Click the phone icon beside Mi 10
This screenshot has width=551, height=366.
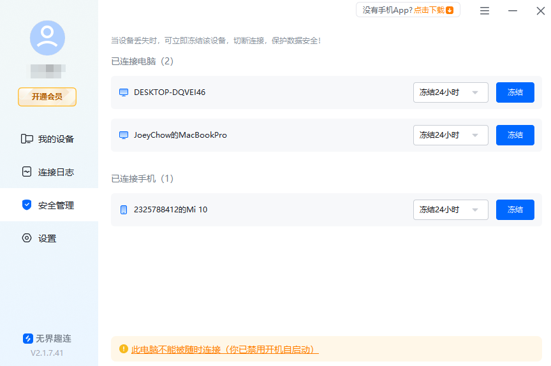click(124, 210)
